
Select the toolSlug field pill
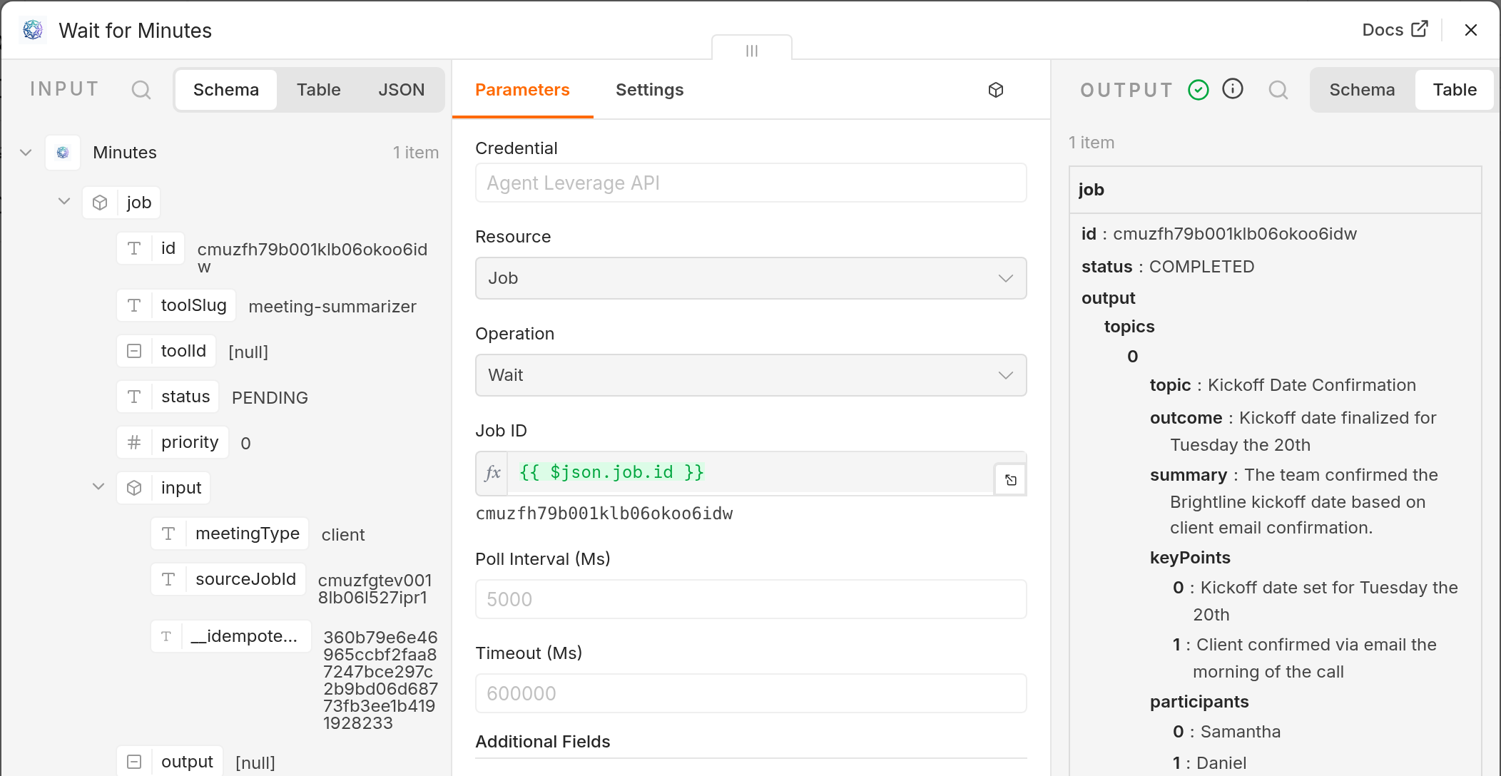(x=176, y=305)
